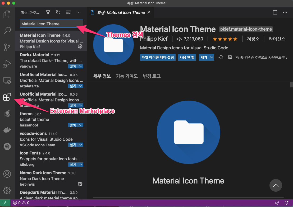Expand dropdown next to 제거 button
The image size is (293, 207).
(212, 57)
